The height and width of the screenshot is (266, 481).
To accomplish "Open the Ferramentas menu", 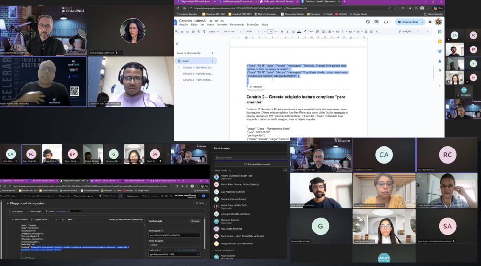I will 237,24.
